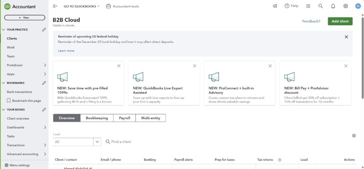Screen dimensions: 364x169
Task: Open the Lead filter dropdown showing All
Action: click(77, 142)
